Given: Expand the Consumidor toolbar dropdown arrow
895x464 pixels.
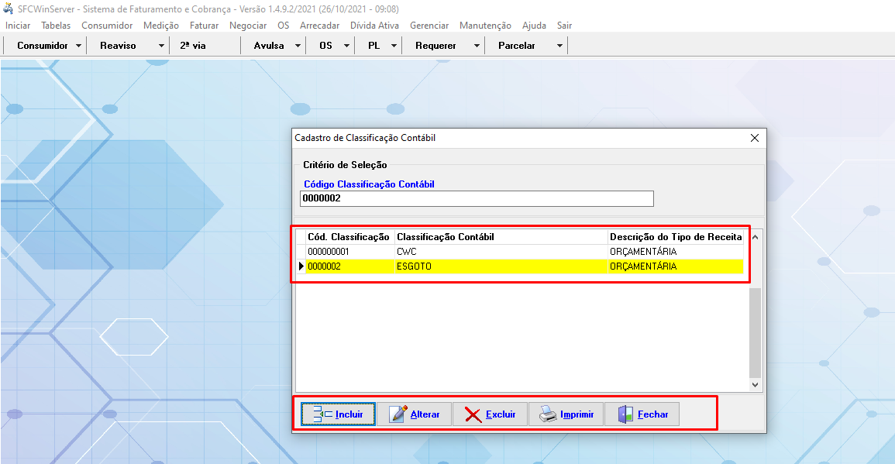Looking at the screenshot, I should (x=79, y=46).
